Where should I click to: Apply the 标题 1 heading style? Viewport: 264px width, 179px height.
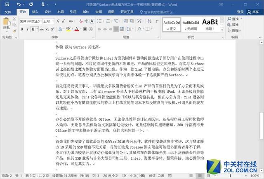[210, 25]
